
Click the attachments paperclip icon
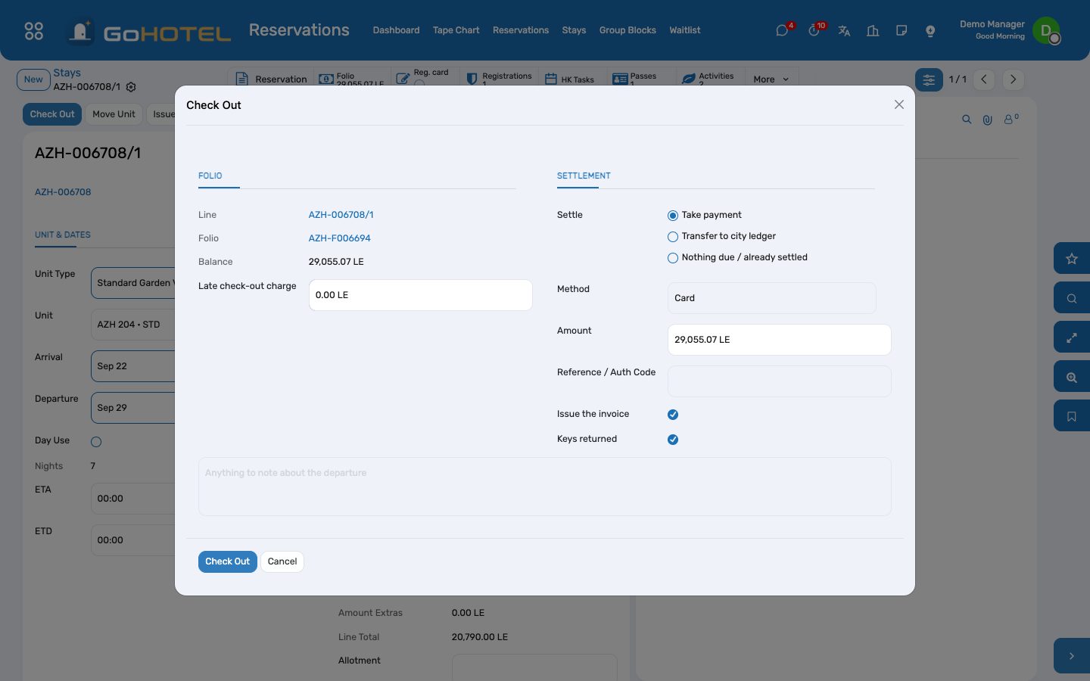point(988,120)
